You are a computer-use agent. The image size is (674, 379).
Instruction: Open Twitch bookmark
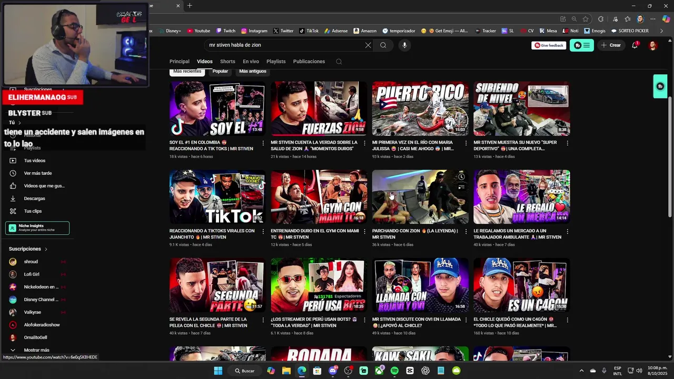pyautogui.click(x=225, y=31)
